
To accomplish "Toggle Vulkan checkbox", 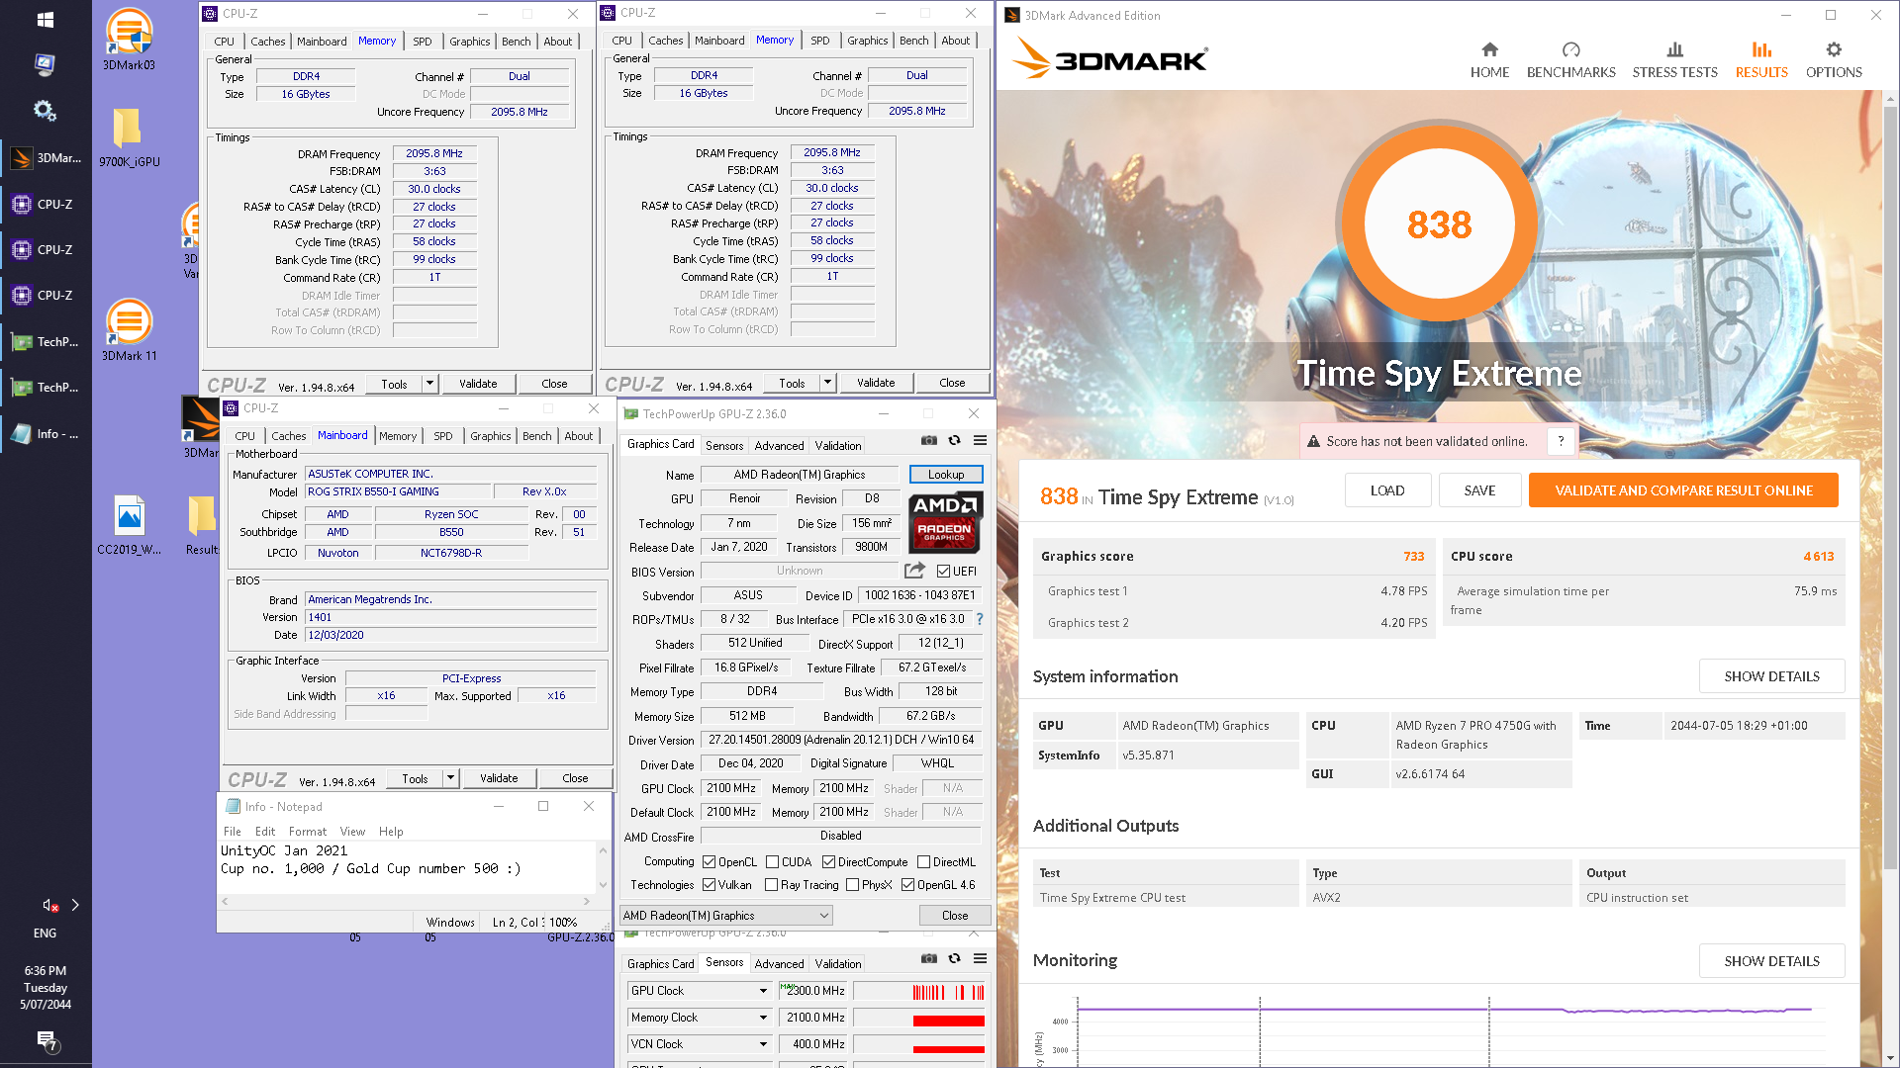I will (x=709, y=885).
